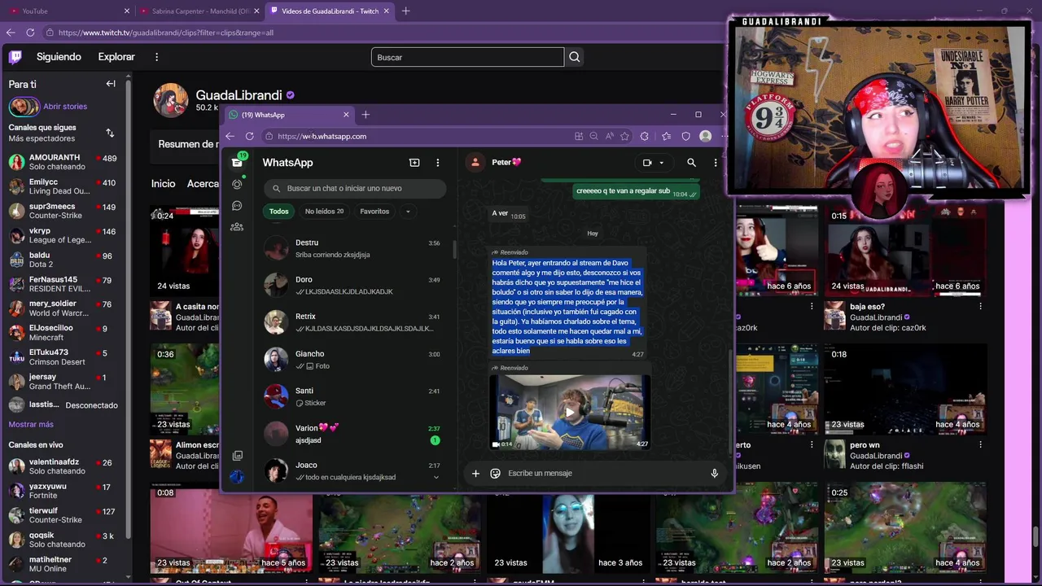
Task: Record a voice message with microphone
Action: click(715, 473)
